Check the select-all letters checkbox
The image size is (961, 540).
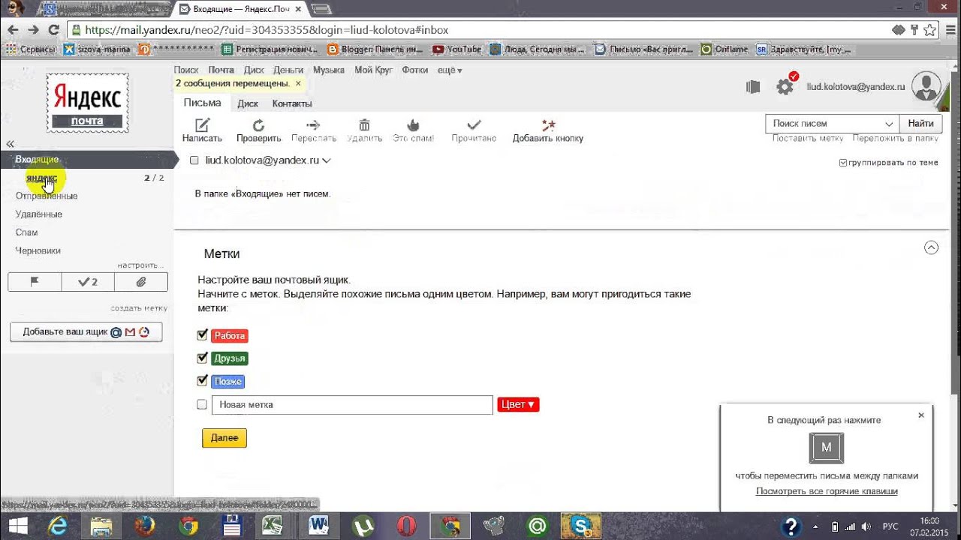[194, 160]
